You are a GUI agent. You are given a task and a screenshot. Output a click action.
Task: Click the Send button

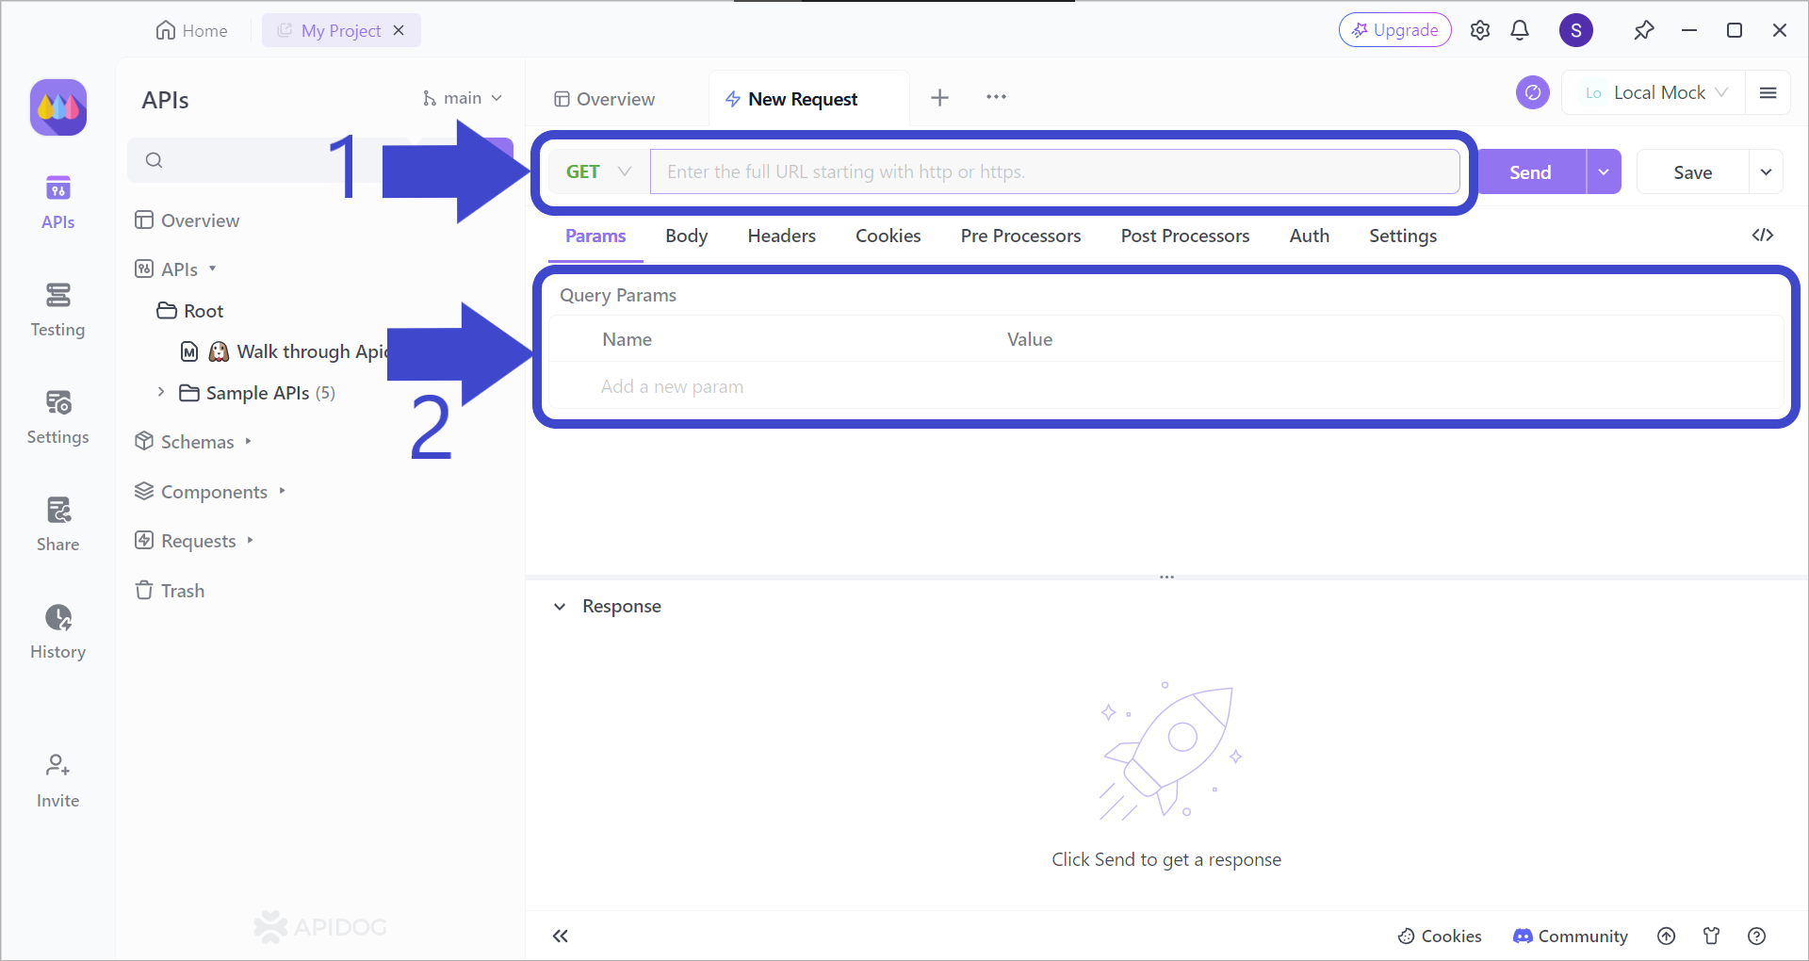[1530, 172]
